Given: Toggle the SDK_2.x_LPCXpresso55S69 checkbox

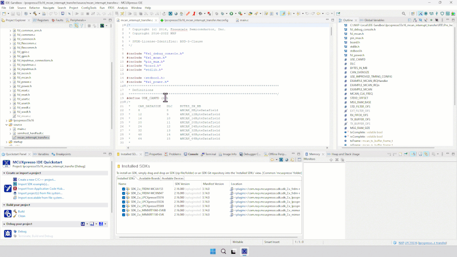Looking at the screenshot, I should tap(124, 206).
